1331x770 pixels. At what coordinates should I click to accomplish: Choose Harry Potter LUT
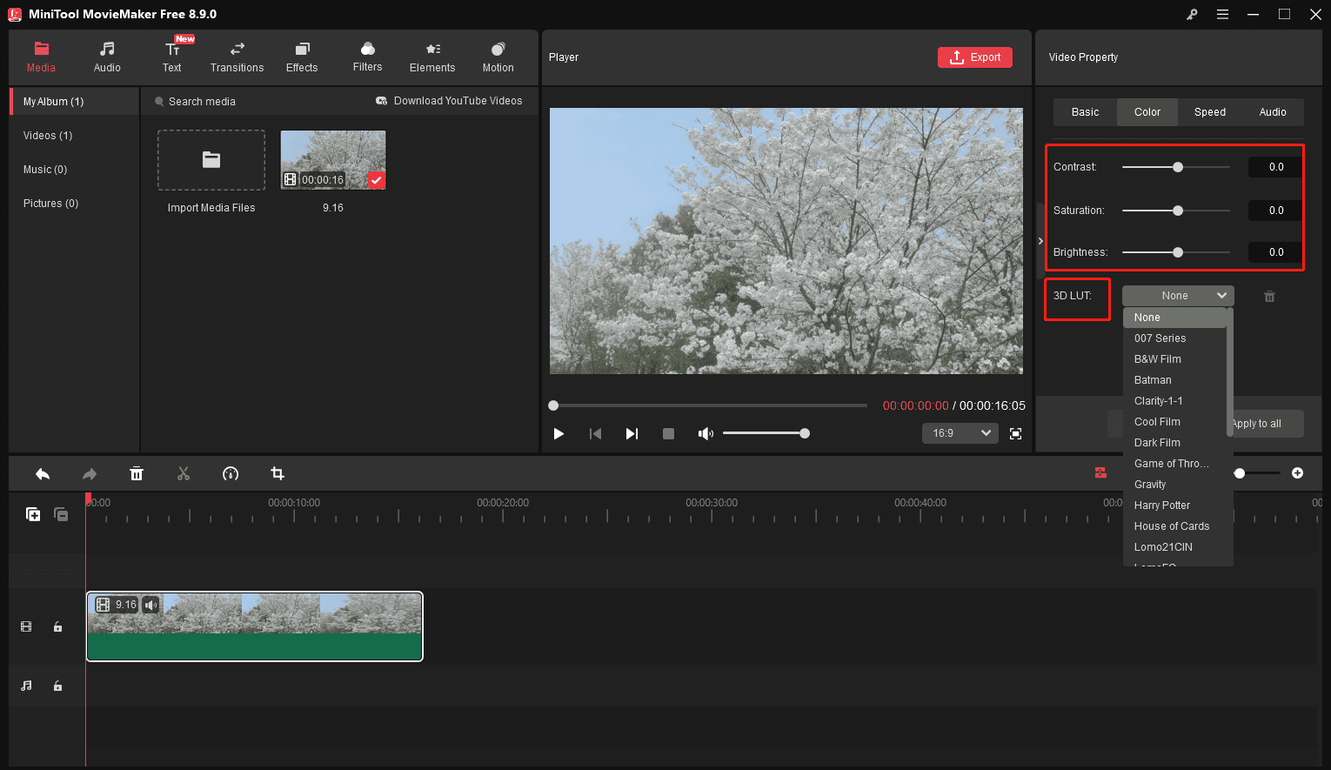[1174, 506]
